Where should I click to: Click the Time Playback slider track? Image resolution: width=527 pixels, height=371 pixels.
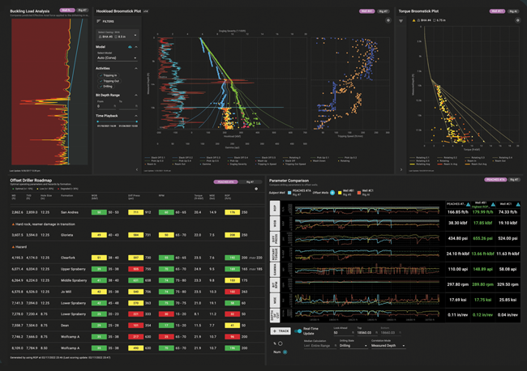(x=116, y=122)
